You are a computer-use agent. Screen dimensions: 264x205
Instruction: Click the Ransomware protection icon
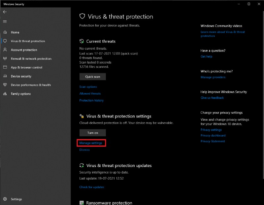point(82,203)
